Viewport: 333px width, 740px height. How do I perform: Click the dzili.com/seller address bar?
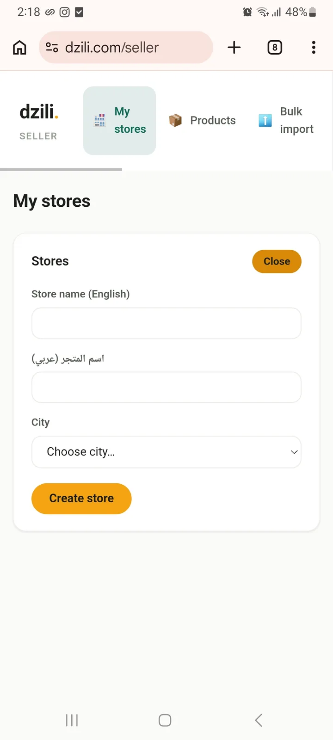(126, 47)
